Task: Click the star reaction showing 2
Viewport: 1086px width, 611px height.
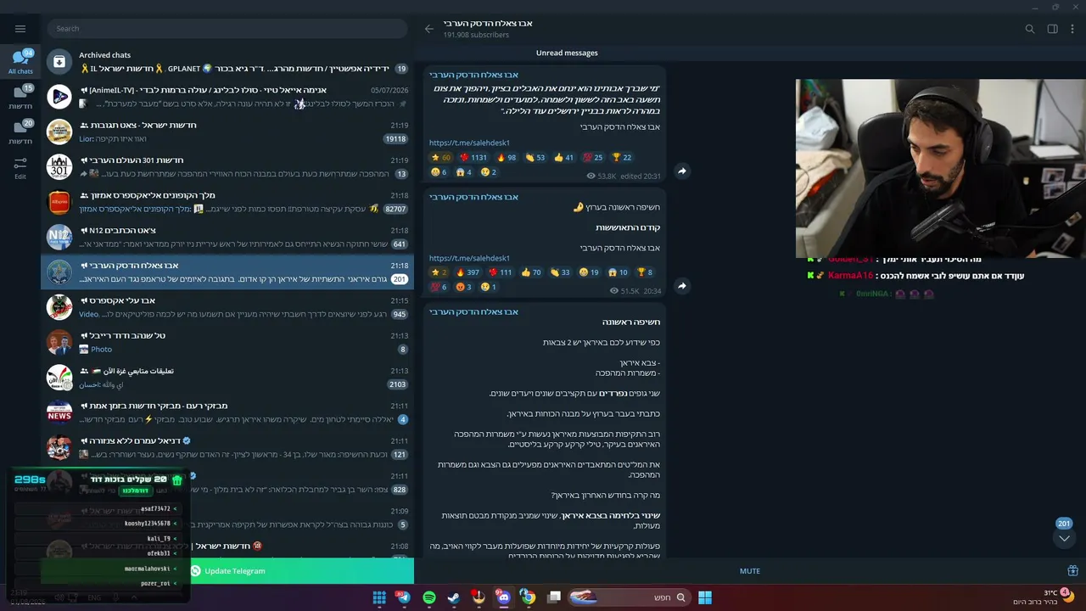Action: (x=439, y=272)
